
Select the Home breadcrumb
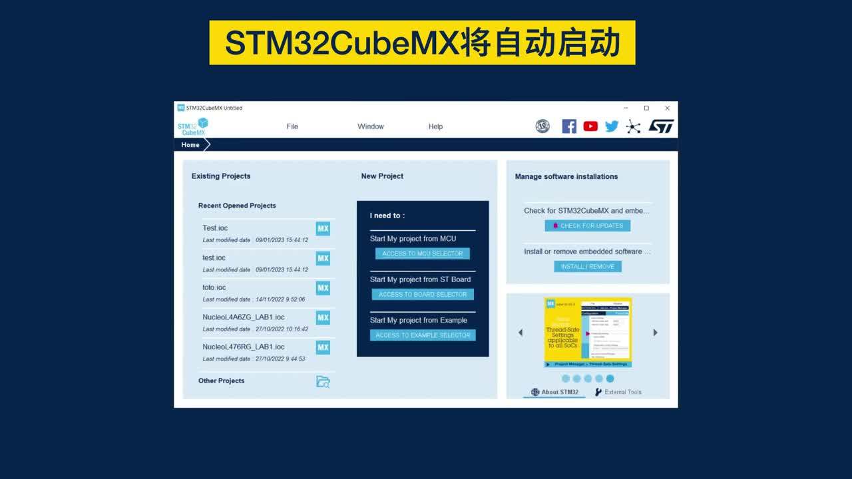coord(190,145)
